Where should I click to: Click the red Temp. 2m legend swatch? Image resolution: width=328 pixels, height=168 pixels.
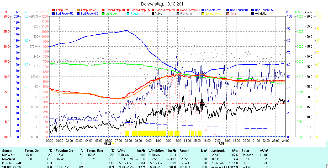tap(54, 10)
